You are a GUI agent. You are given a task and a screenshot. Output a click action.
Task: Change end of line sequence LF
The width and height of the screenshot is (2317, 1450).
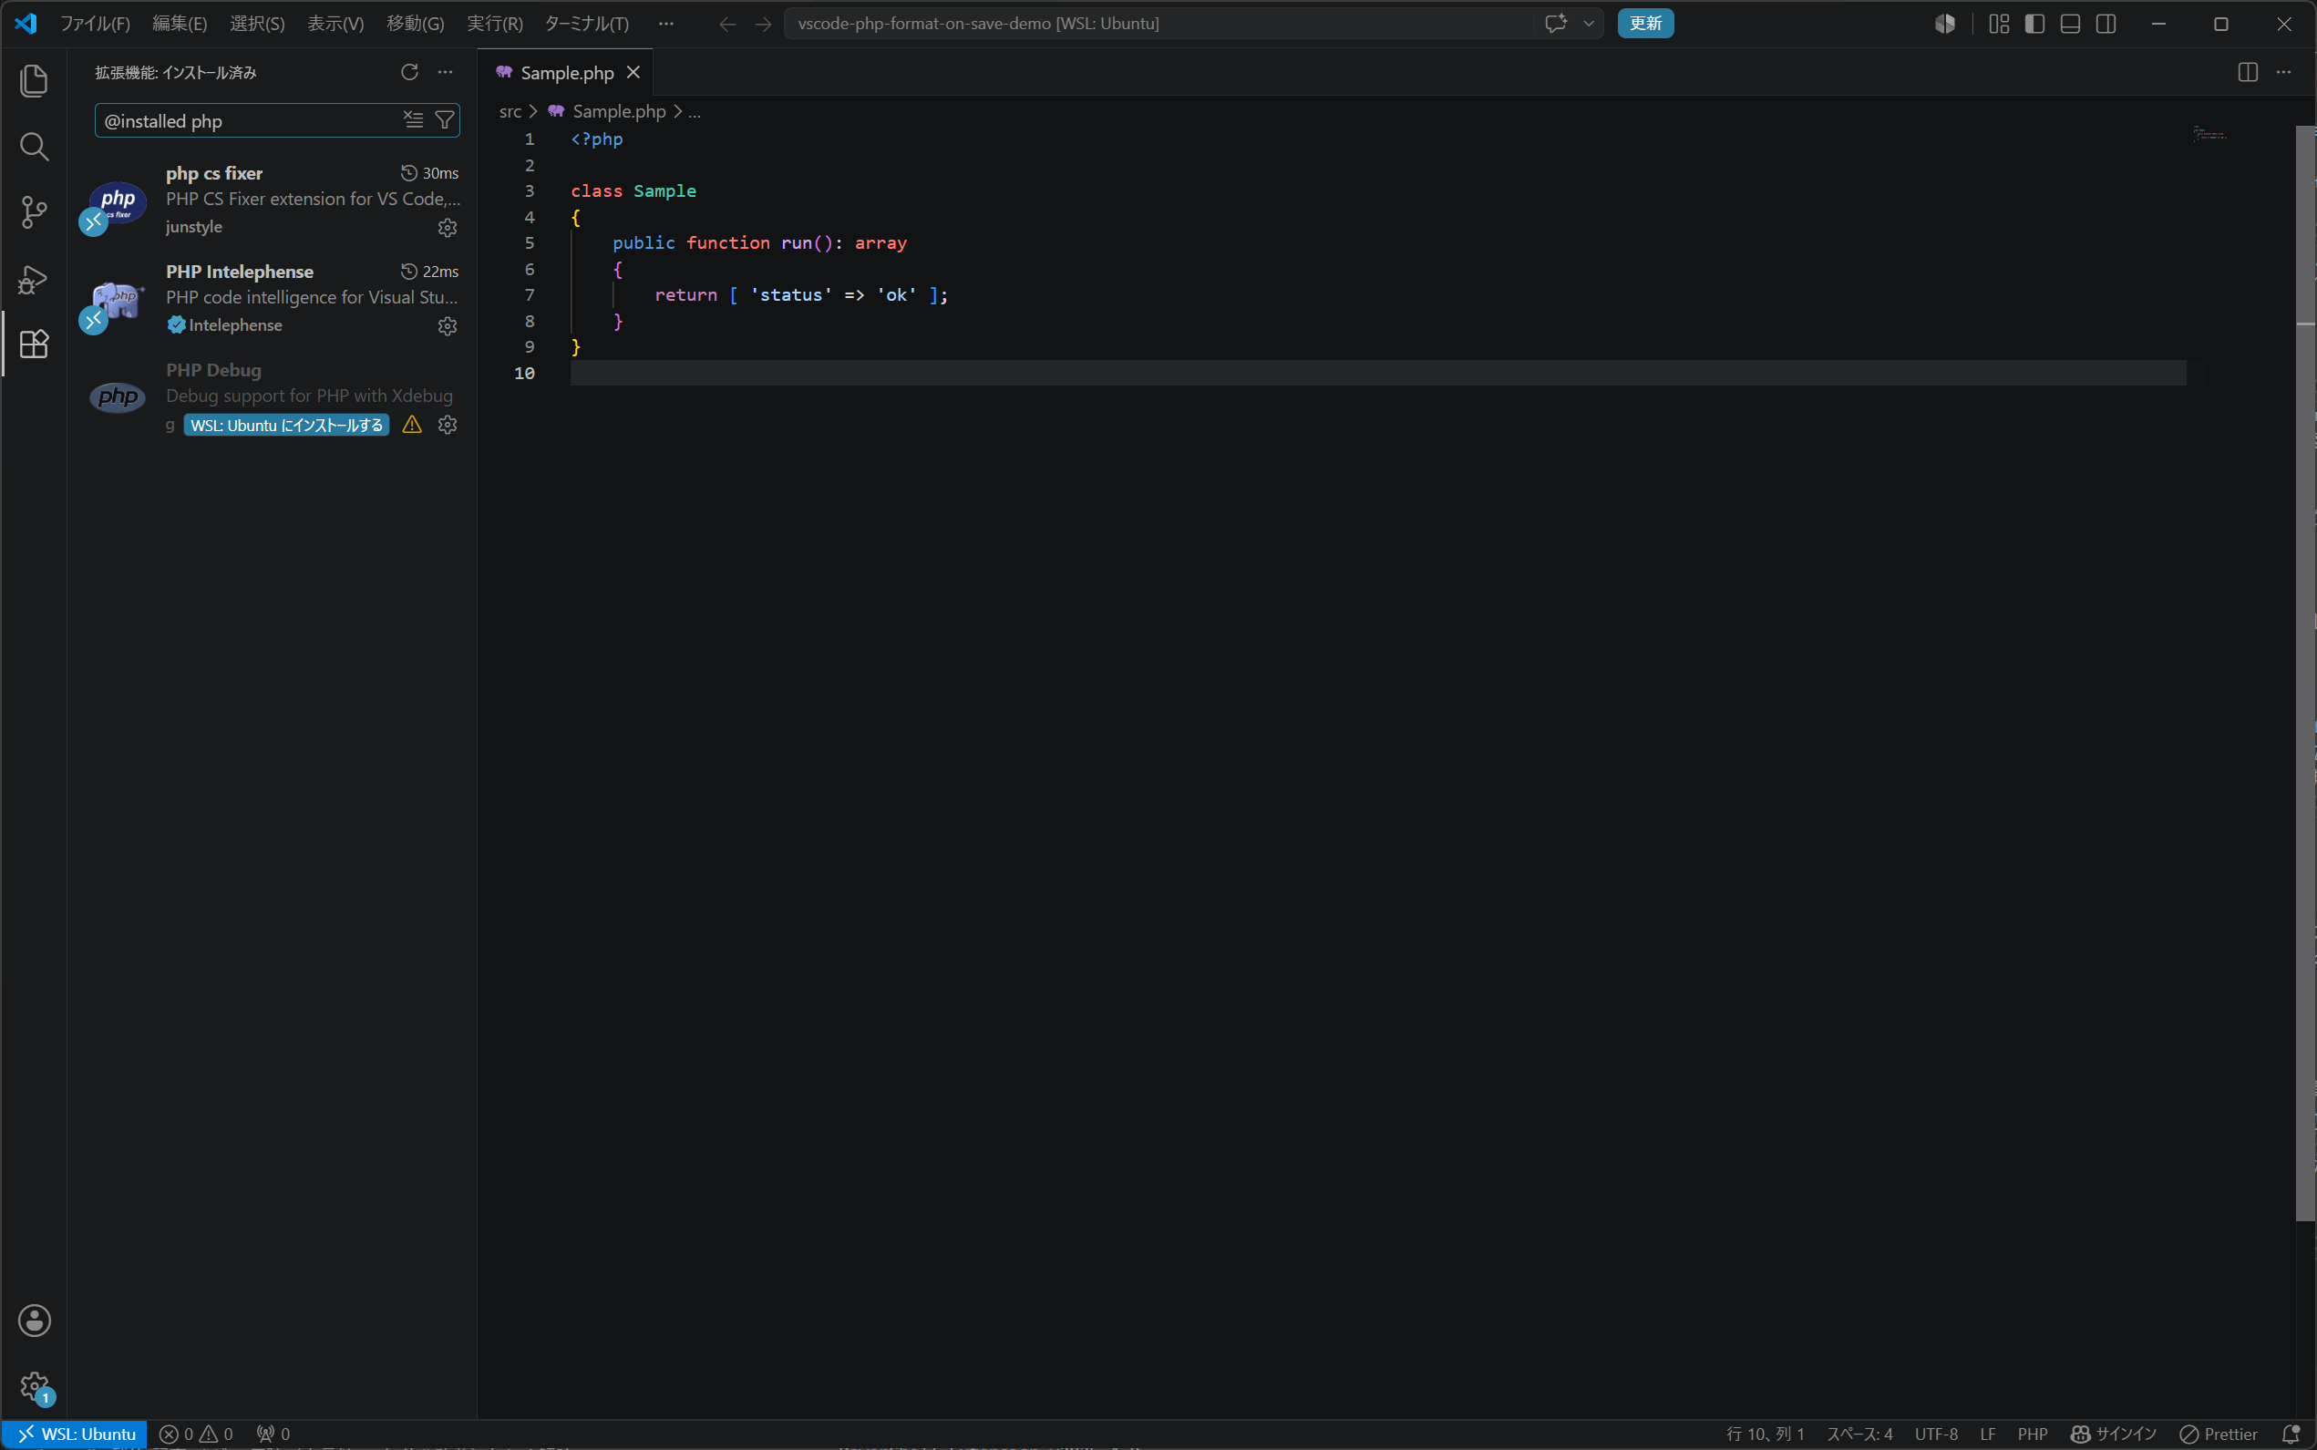(1988, 1434)
